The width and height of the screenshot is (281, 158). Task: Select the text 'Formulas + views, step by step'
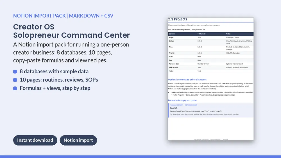(55, 88)
